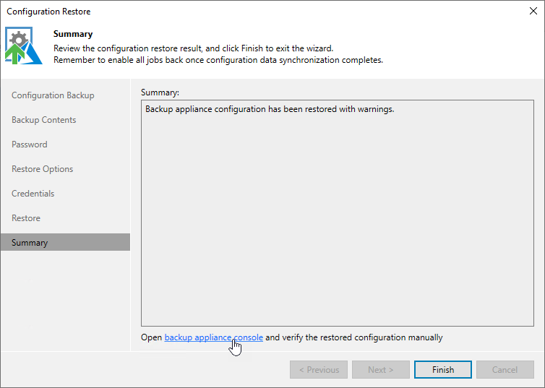545x388 pixels.
Task: Select the highlighted Summary step
Action: tap(65, 242)
